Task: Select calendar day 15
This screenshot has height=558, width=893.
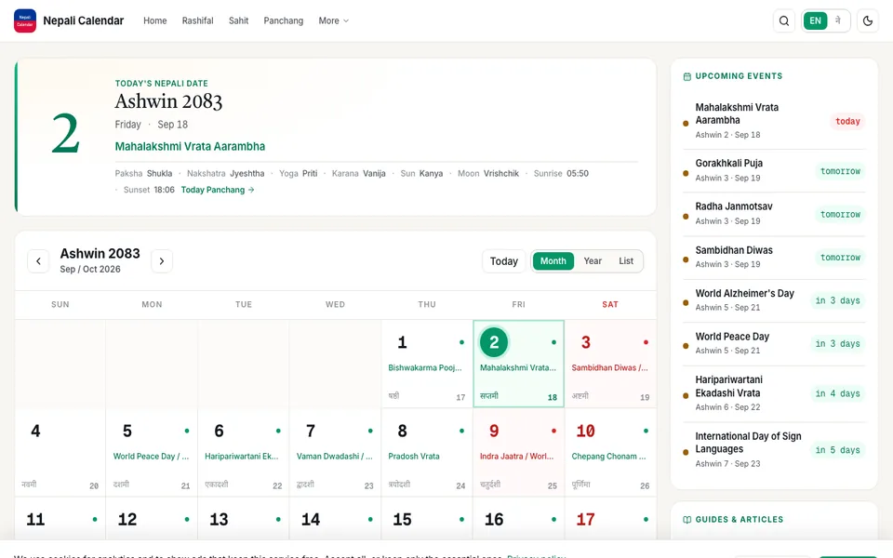Action: point(427,519)
